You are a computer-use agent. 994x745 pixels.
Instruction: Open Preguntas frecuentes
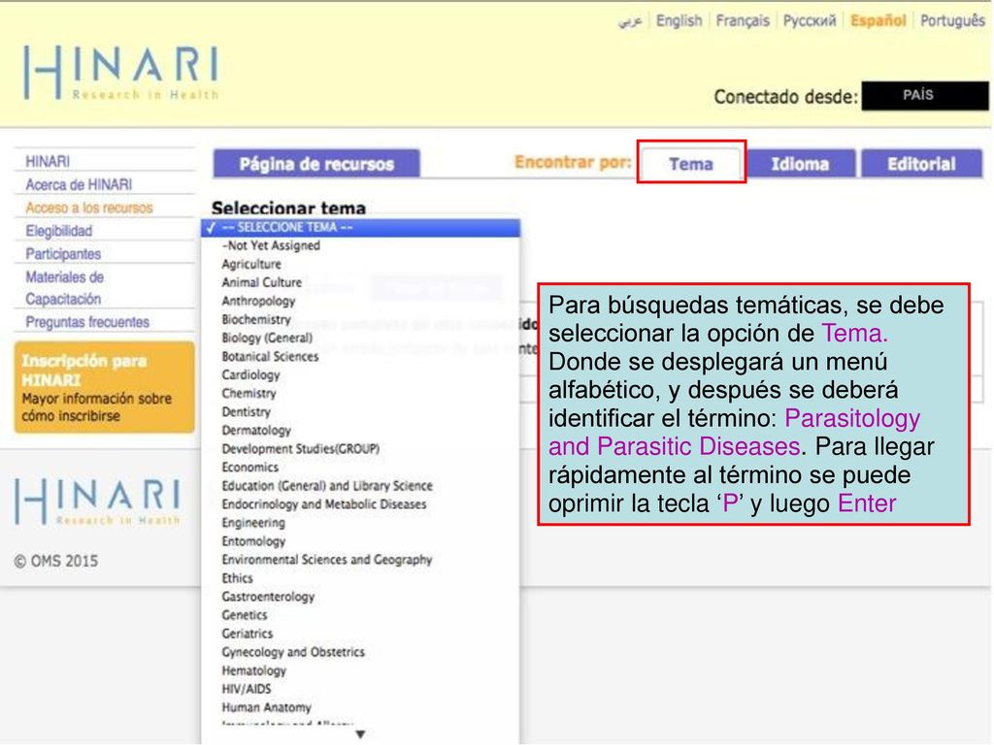click(x=87, y=322)
